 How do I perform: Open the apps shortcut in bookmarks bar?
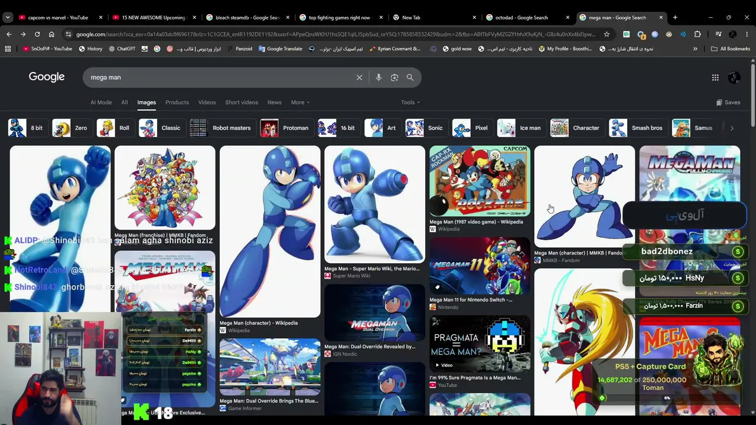[x=8, y=49]
